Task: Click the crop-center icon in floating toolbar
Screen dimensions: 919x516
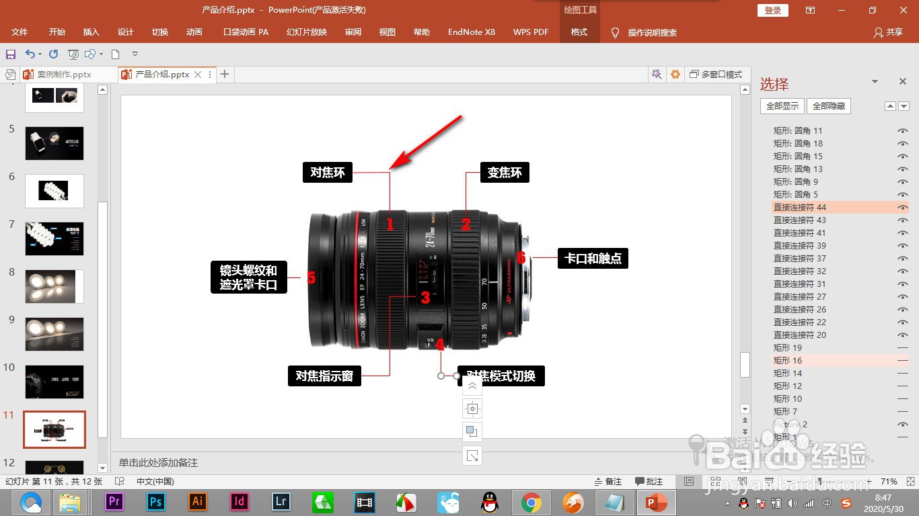Action: [x=472, y=408]
